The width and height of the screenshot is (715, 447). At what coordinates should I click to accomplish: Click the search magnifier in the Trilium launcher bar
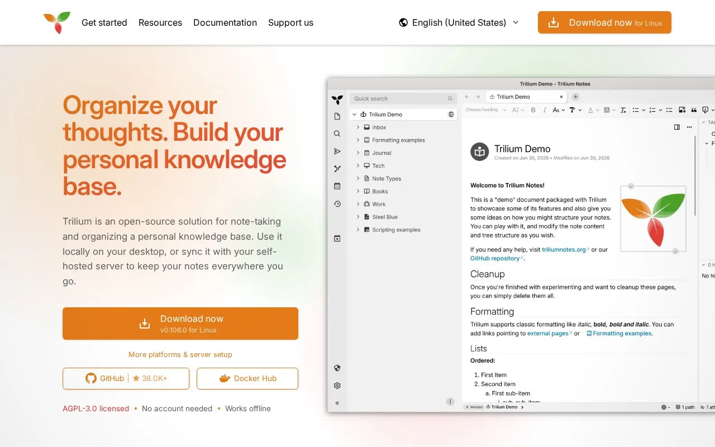337,134
